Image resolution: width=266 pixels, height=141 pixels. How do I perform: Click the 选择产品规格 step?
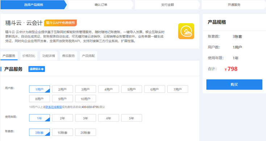pos(34,5)
